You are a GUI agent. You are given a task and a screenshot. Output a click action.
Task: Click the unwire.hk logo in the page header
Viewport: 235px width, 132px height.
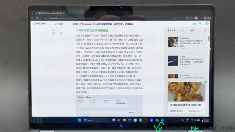coord(40,24)
